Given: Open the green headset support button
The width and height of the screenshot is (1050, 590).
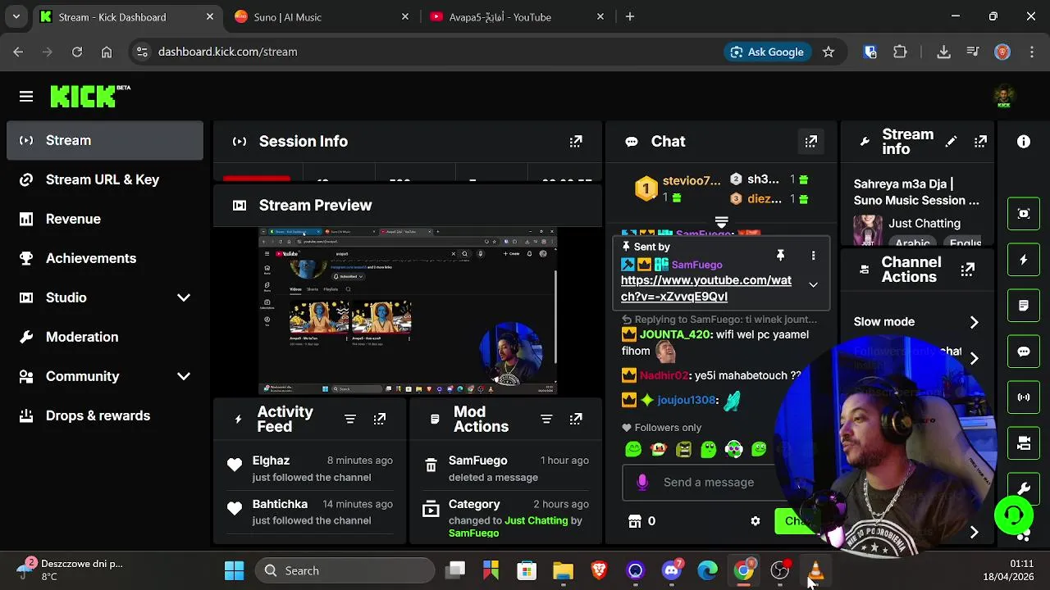Looking at the screenshot, I should pyautogui.click(x=1014, y=515).
